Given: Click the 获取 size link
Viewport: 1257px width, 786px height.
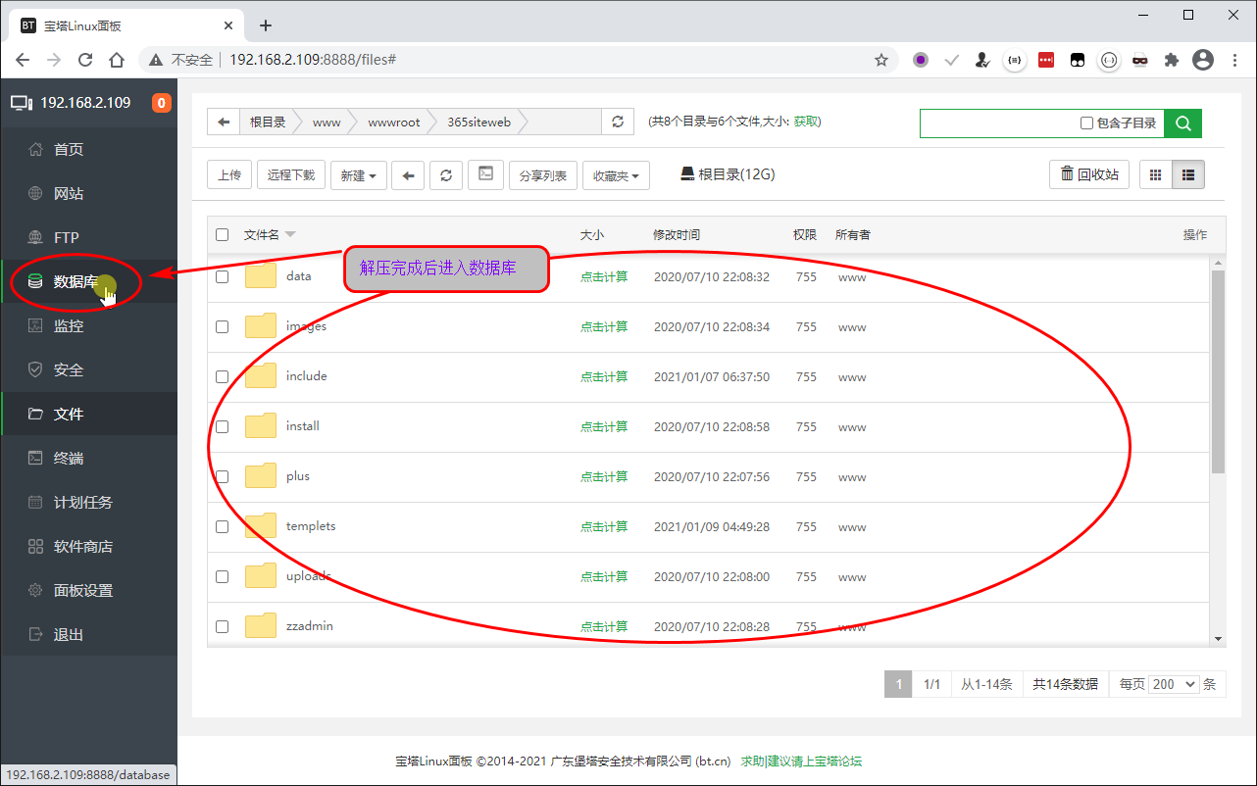Looking at the screenshot, I should [x=805, y=122].
